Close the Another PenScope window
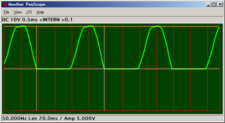 (x=220, y=5)
